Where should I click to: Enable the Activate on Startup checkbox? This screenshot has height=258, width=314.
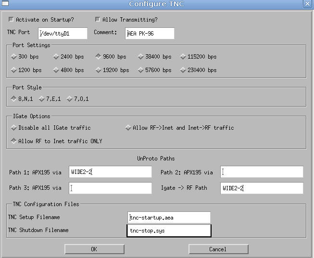[12, 20]
